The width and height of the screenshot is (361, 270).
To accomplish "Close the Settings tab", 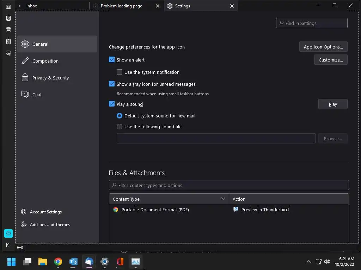I will [x=232, y=6].
